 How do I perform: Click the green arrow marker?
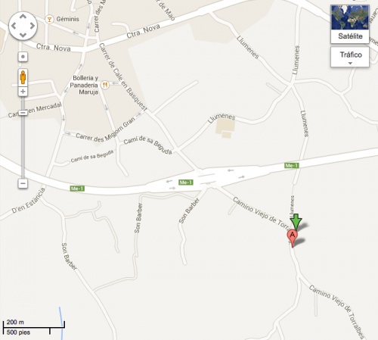tap(296, 222)
